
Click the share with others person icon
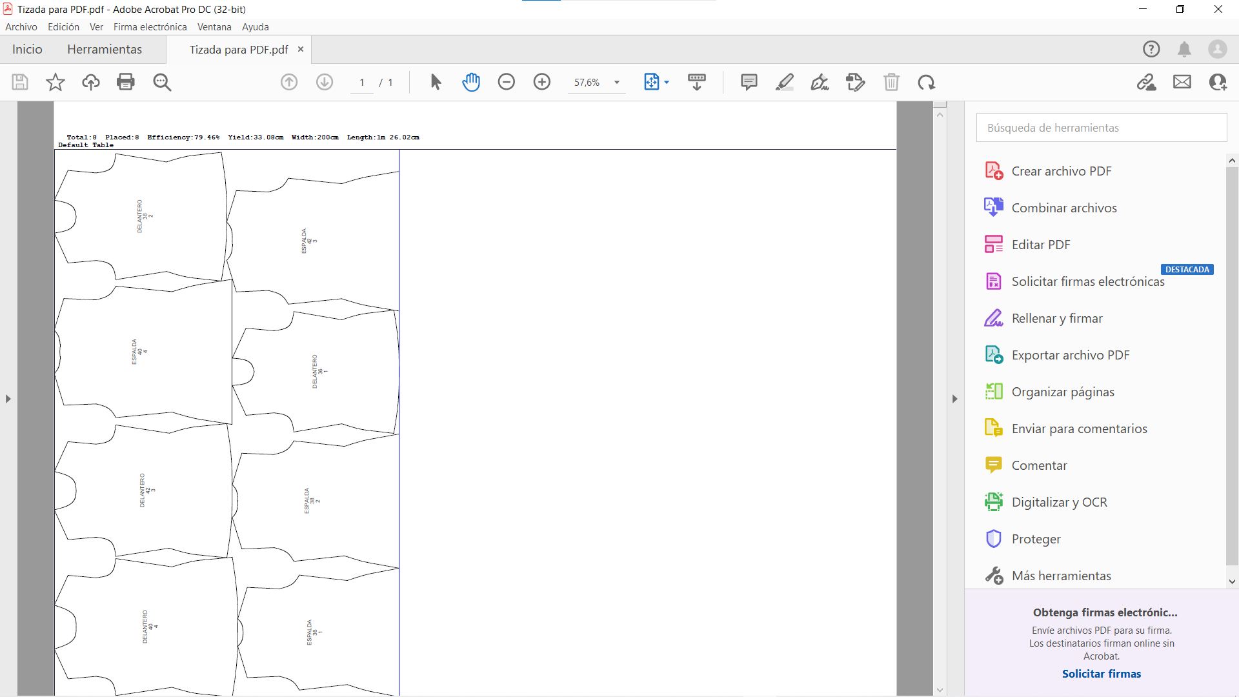1218,82
